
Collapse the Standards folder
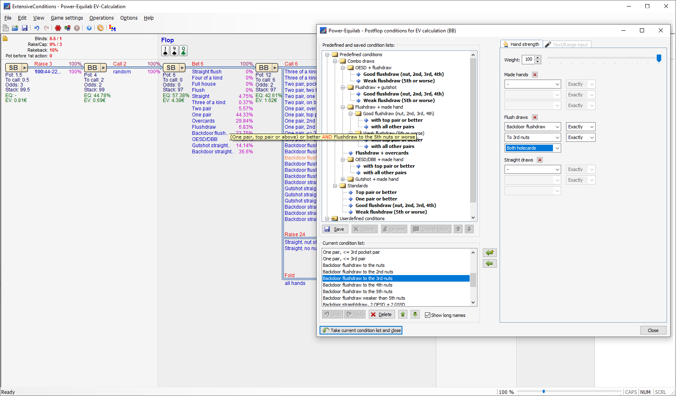[x=335, y=186]
